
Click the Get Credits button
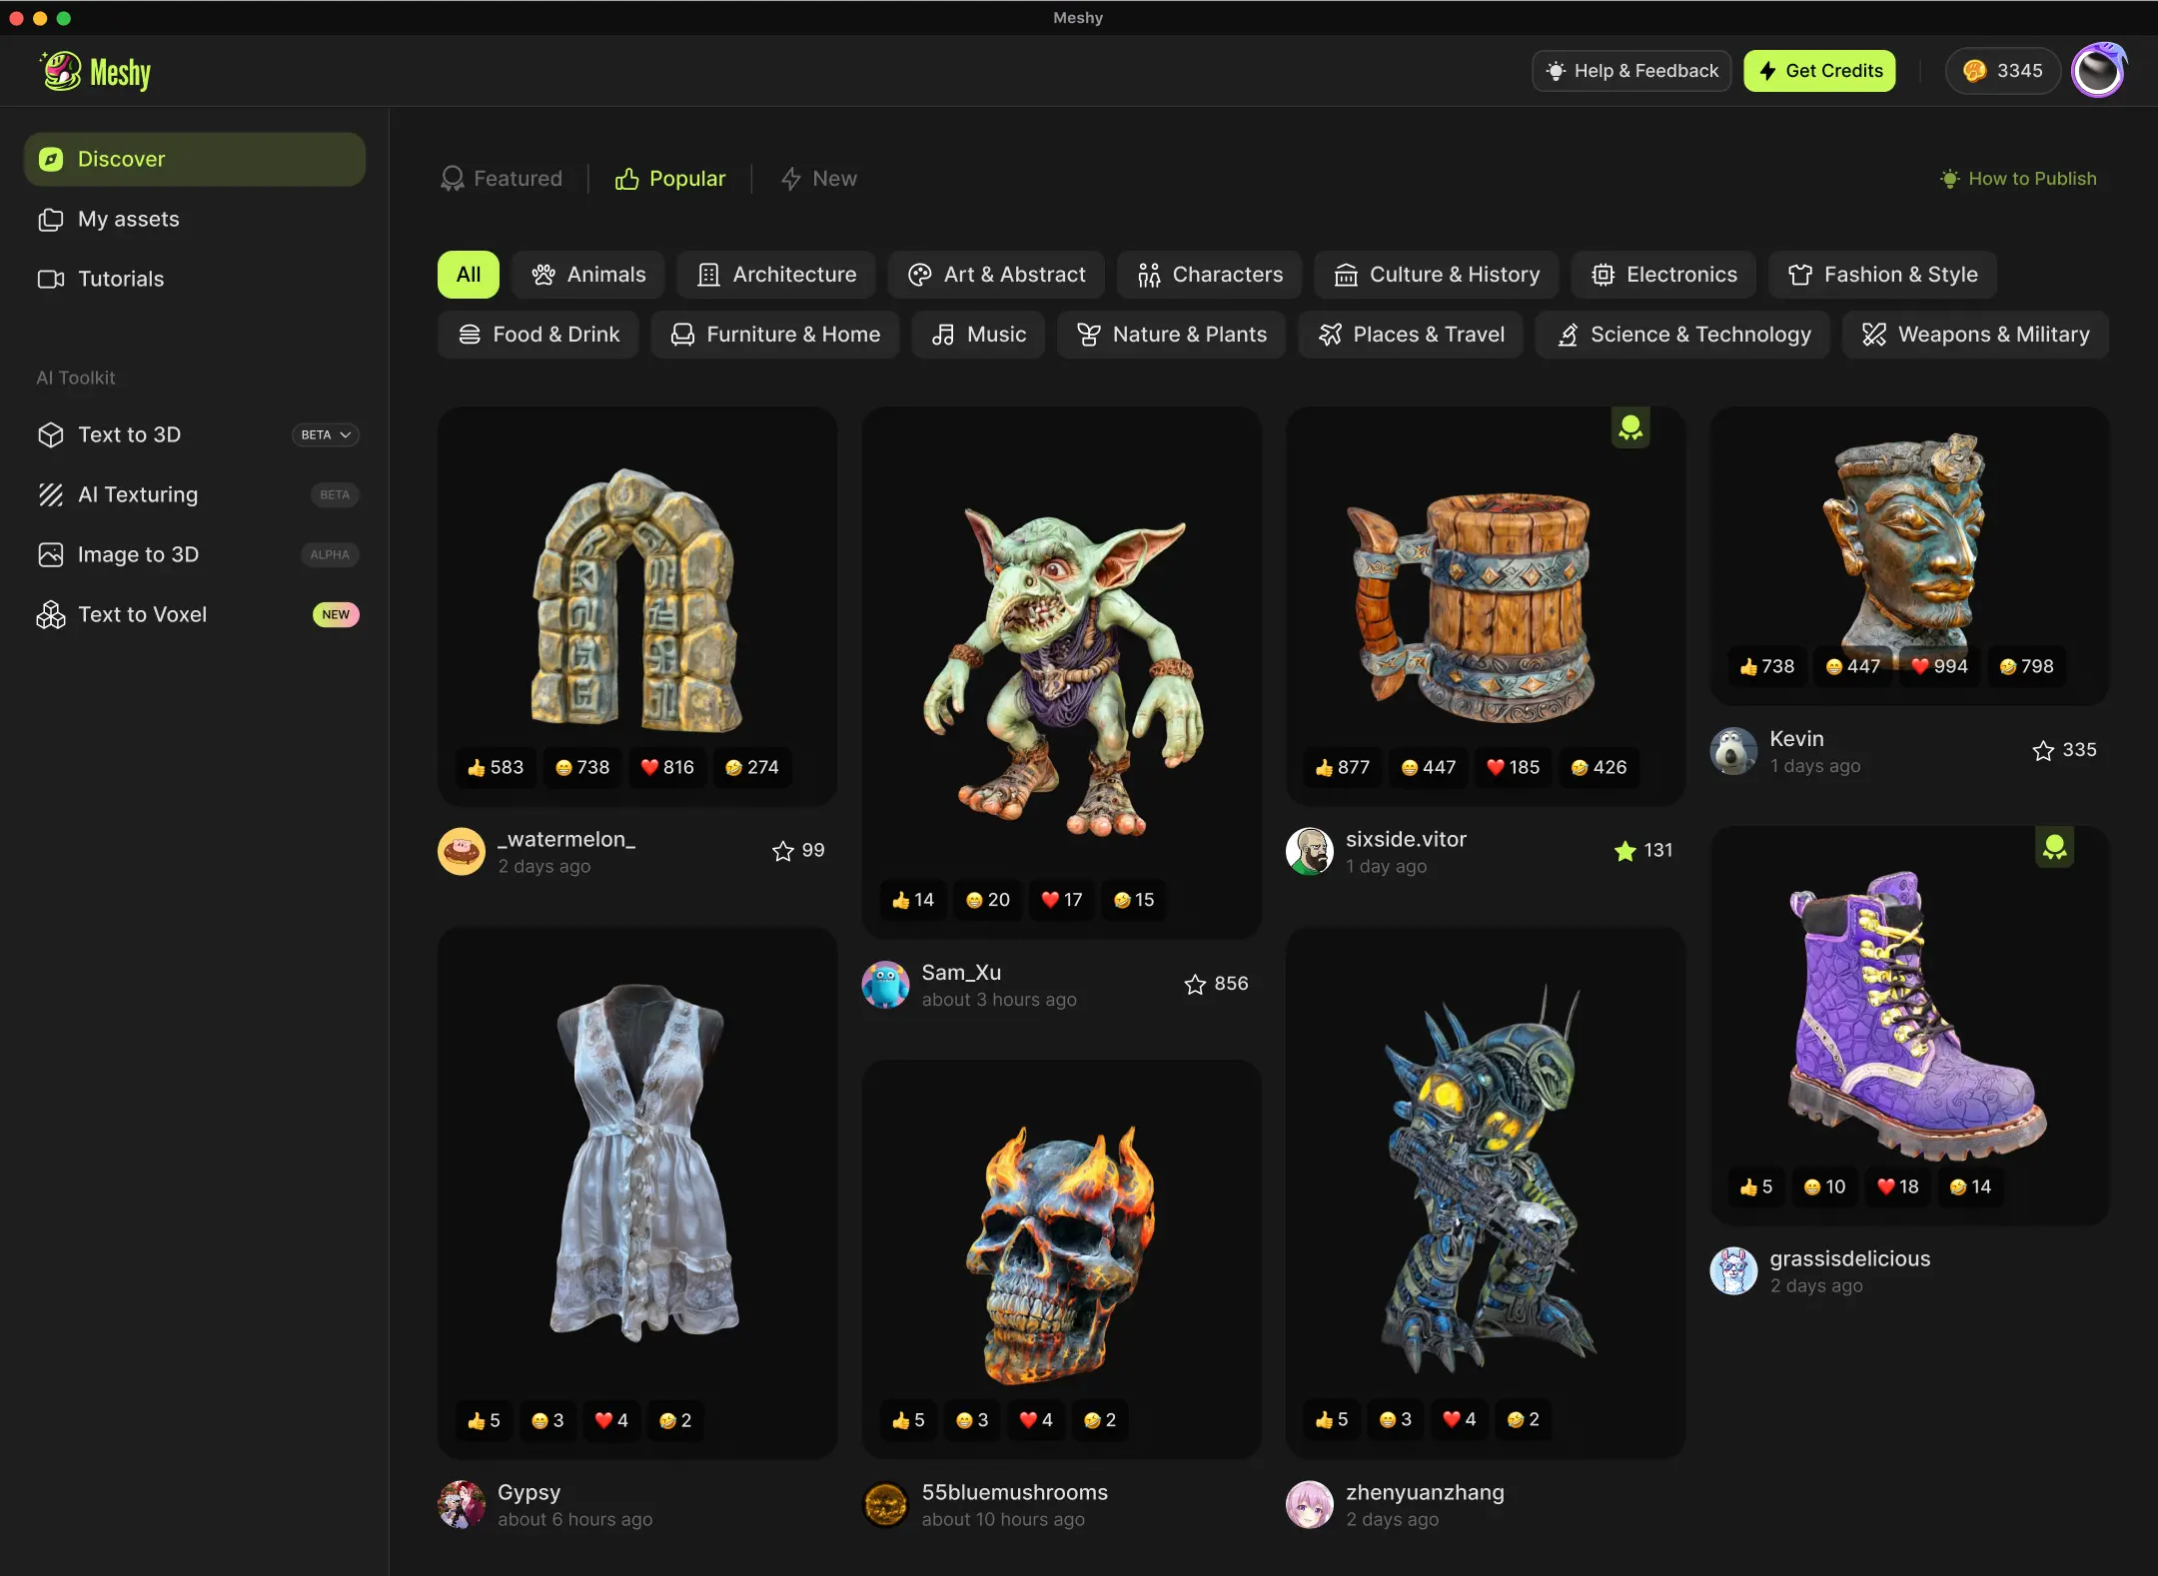pyautogui.click(x=1819, y=70)
